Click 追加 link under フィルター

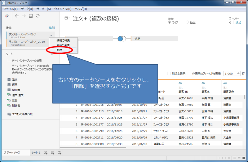(238, 22)
